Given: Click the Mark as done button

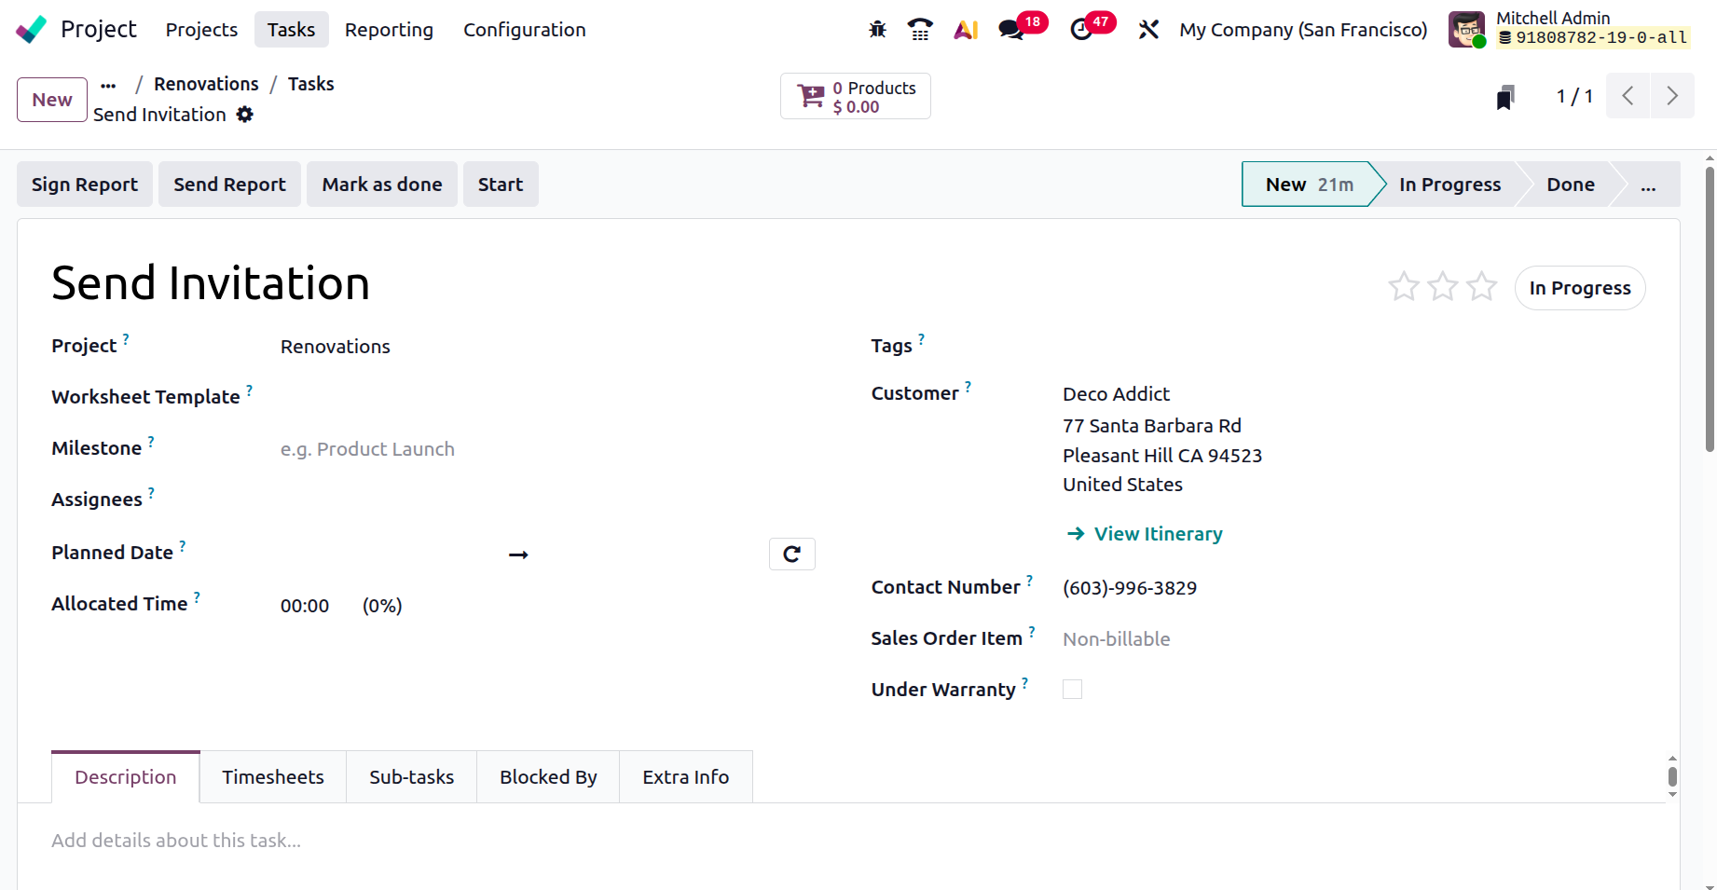Looking at the screenshot, I should pos(382,185).
